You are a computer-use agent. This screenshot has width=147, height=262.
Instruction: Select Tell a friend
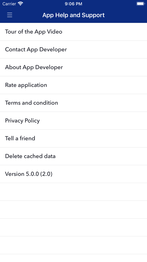point(73,138)
